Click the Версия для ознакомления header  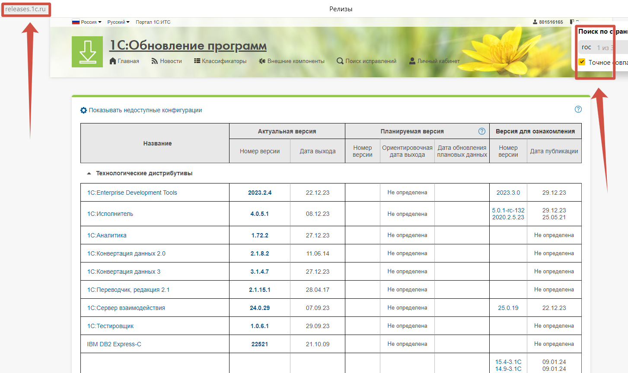[535, 131]
